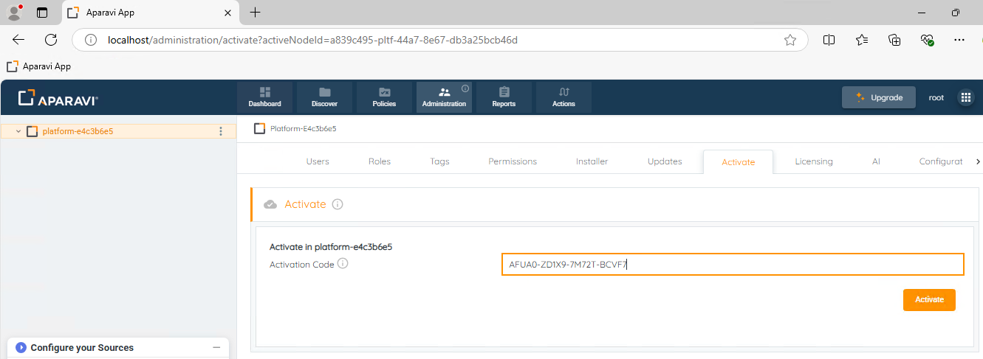Switch to the AI tab
The image size is (983, 359).
pos(876,161)
